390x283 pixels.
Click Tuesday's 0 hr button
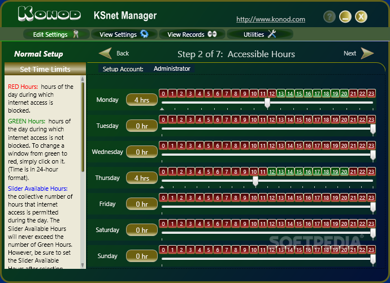coord(142,126)
